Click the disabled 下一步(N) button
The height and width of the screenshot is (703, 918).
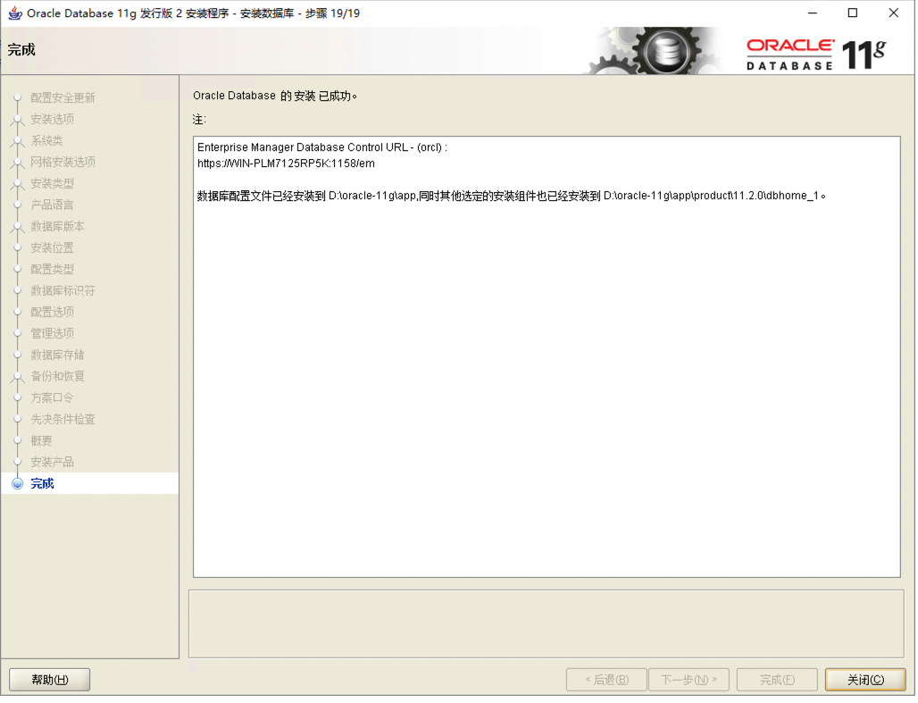688,680
